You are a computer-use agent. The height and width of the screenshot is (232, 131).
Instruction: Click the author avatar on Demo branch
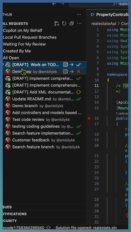click(8, 106)
